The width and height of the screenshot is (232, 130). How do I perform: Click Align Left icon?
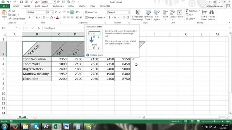coord(65,18)
